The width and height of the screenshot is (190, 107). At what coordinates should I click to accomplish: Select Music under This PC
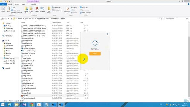8,51
